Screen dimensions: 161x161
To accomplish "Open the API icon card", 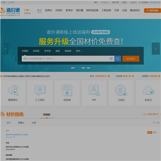I will [x=94, y=93].
